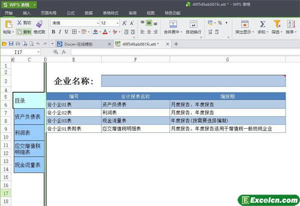Viewport: 300px width, 206px height.
Task: Expand Merge and Center dropdown arrow
Action: pyautogui.click(x=181, y=32)
